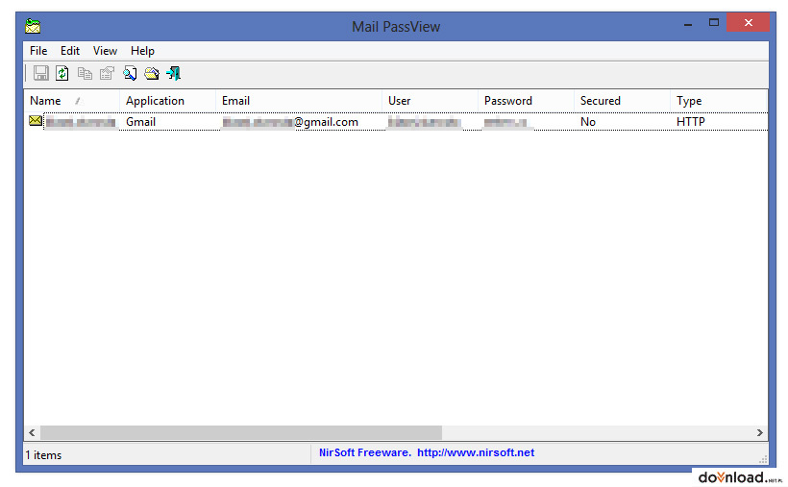Open the http://www.nirsoft.net link
The height and width of the screenshot is (487, 788).
click(476, 452)
